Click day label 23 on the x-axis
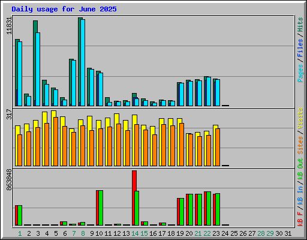This screenshot has width=307, height=240. coord(216,233)
